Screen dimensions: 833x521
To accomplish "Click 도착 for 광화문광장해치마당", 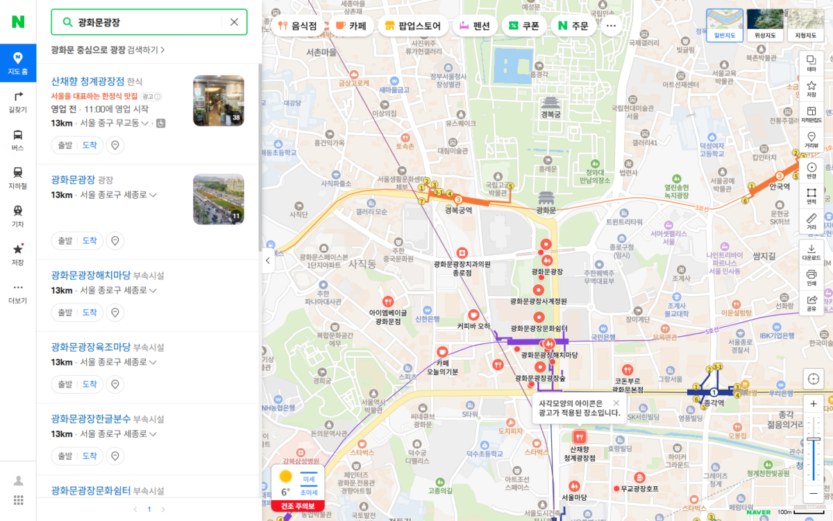I will [x=90, y=313].
